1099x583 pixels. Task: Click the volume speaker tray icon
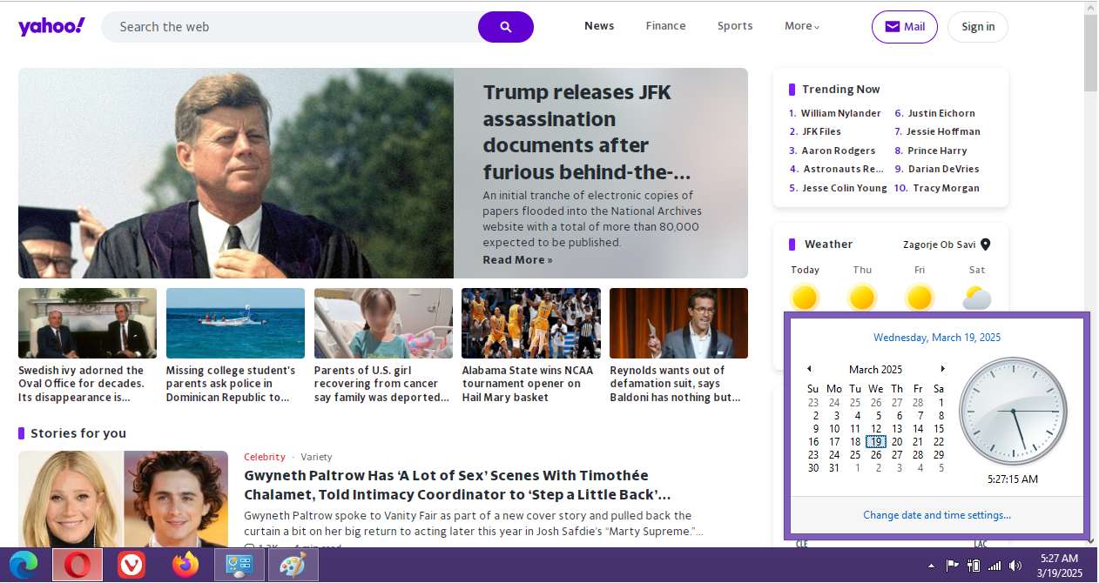point(1015,566)
